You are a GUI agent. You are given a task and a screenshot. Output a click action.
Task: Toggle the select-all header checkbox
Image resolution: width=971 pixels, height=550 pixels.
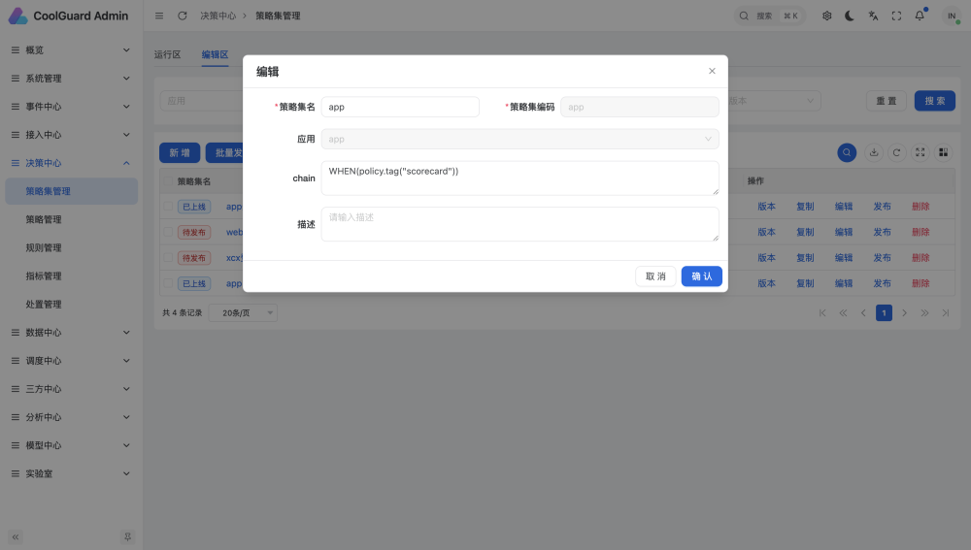168,181
